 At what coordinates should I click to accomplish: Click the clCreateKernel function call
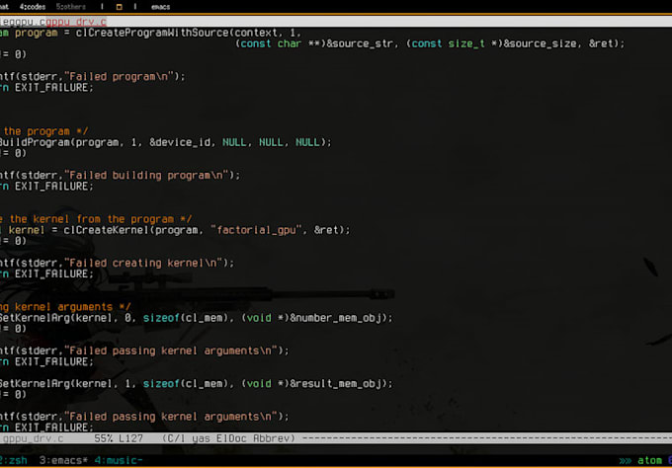pos(107,230)
